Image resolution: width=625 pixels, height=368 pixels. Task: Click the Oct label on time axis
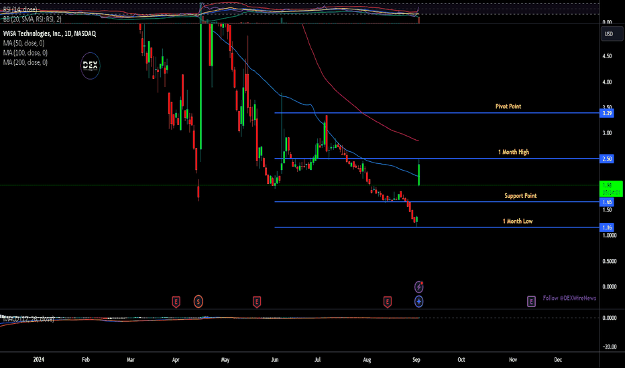coord(461,360)
